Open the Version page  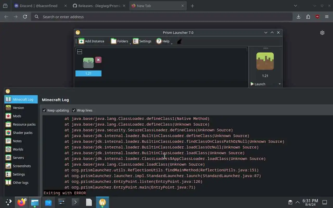21,108
